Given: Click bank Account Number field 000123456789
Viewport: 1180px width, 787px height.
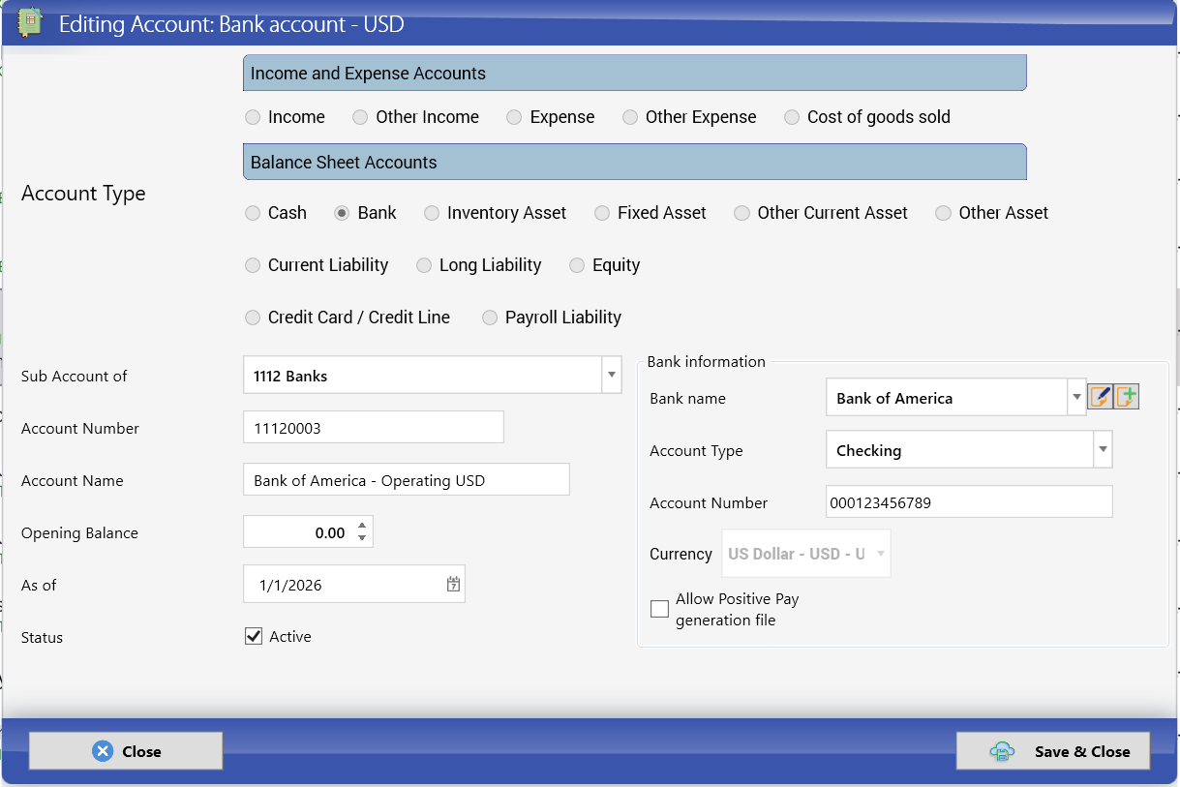Looking at the screenshot, I should pyautogui.click(x=969, y=501).
